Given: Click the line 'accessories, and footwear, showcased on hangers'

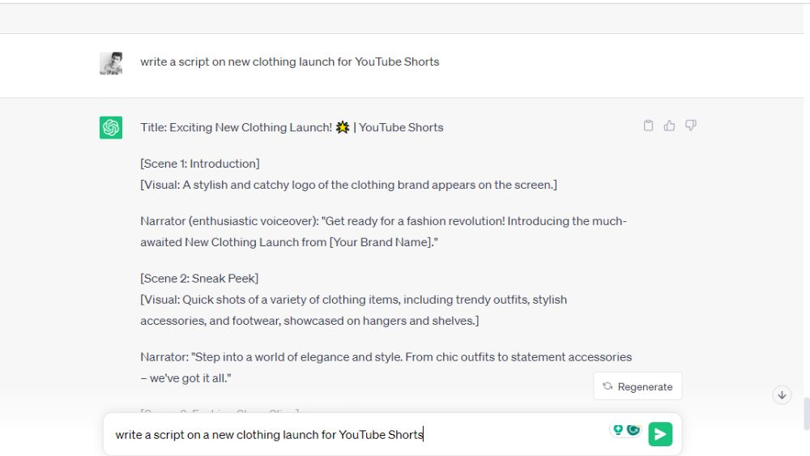Looking at the screenshot, I should [309, 321].
